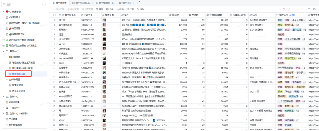Click the 采集笔记数量 column header
Image resolution: width=319 pixels, height=131 pixels.
click(x=238, y=15)
